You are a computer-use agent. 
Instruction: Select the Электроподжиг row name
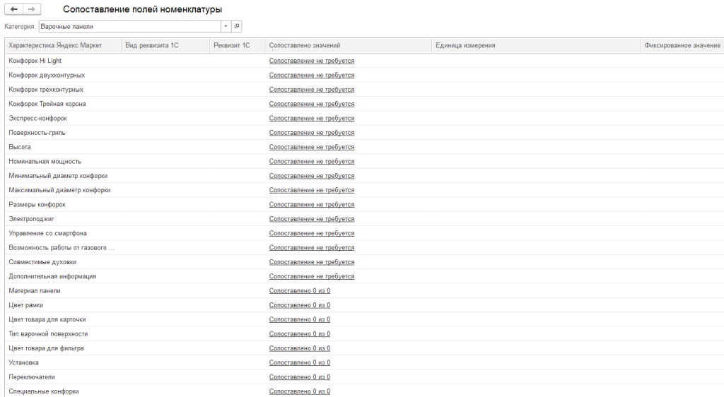[x=31, y=218]
